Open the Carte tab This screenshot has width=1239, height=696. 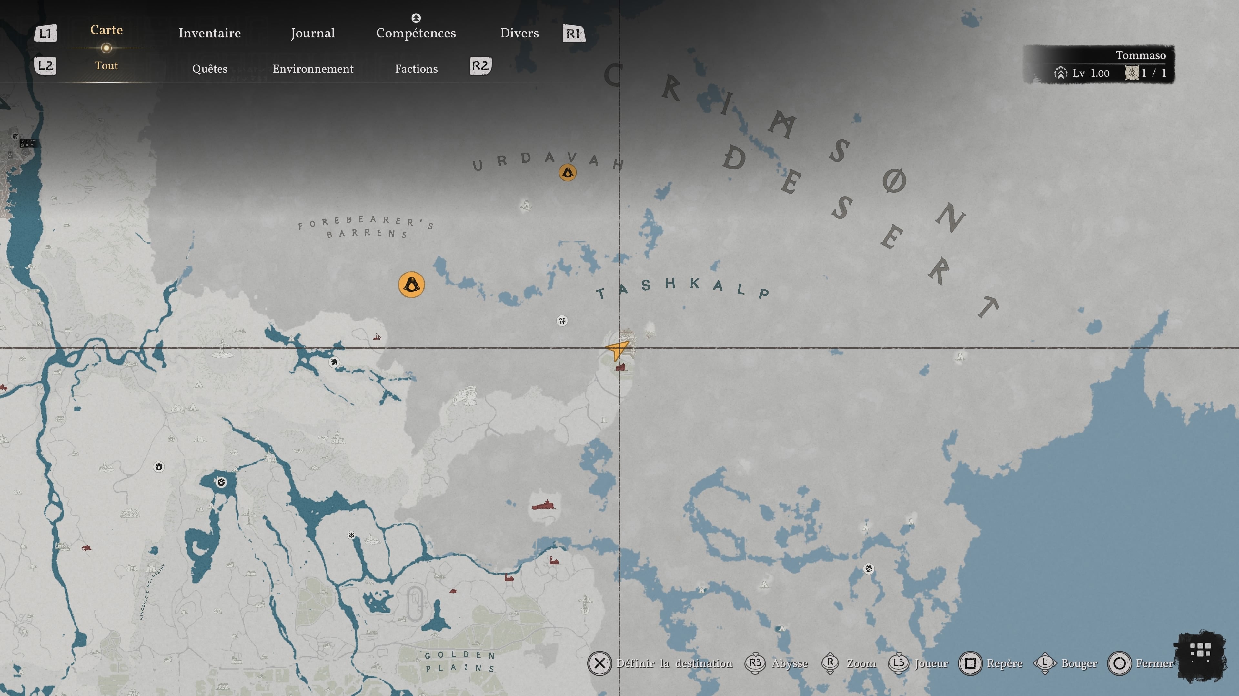(x=106, y=30)
